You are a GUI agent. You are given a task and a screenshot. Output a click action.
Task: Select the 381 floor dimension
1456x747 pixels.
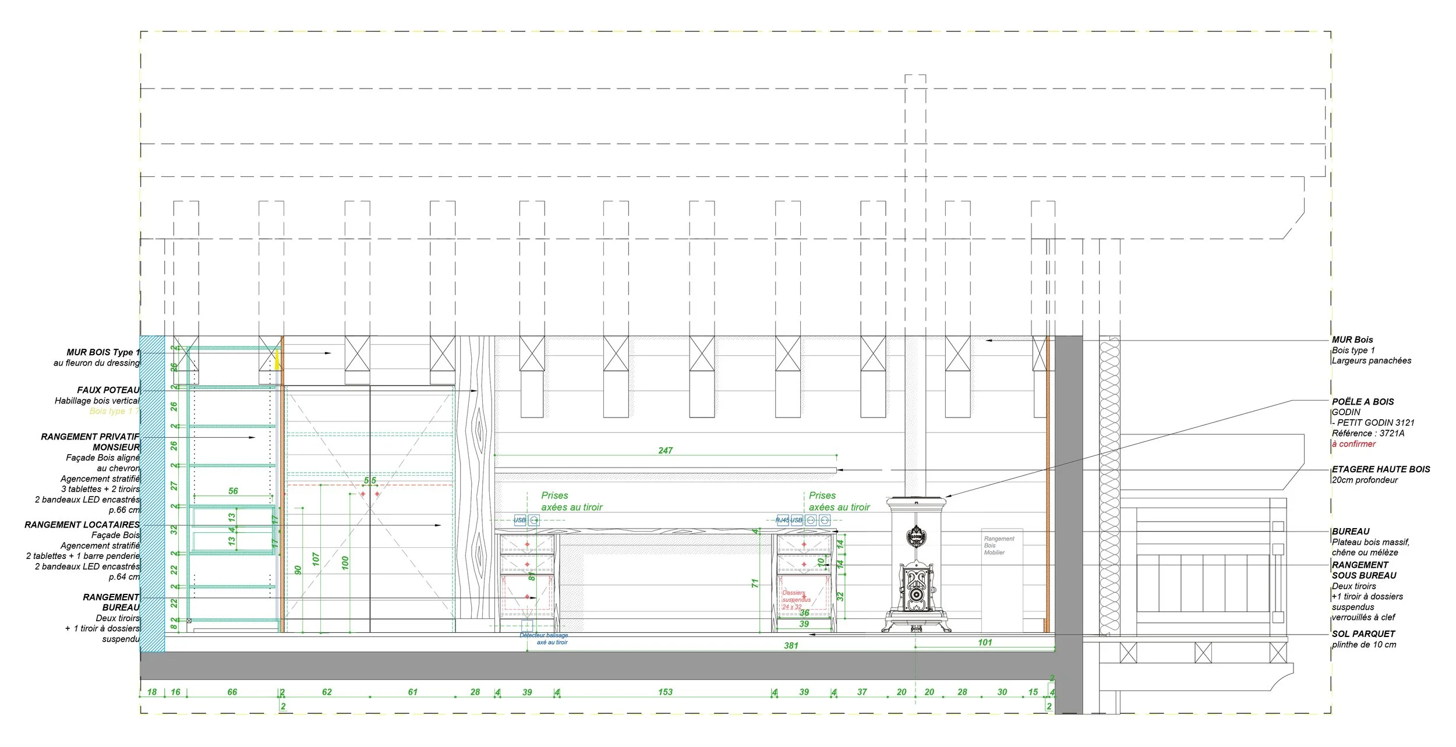pos(790,646)
